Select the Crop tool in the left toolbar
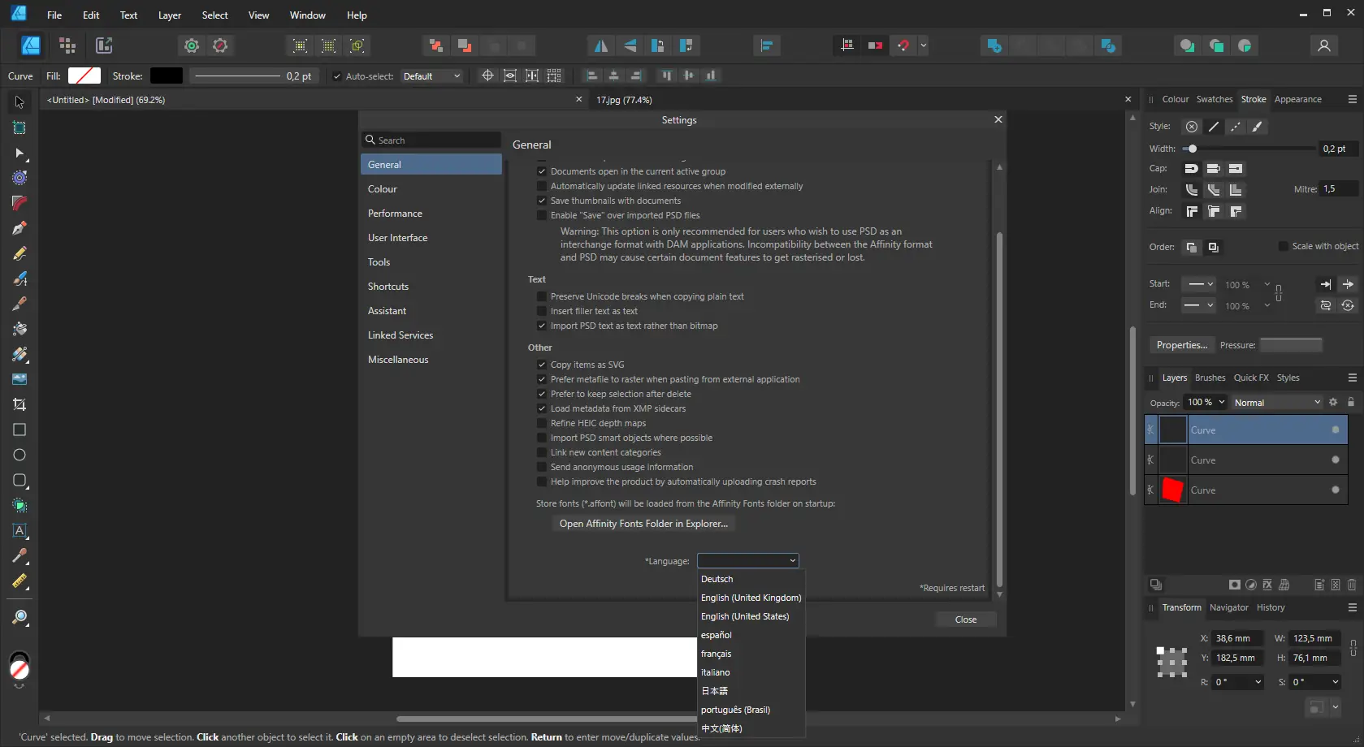 [x=19, y=404]
